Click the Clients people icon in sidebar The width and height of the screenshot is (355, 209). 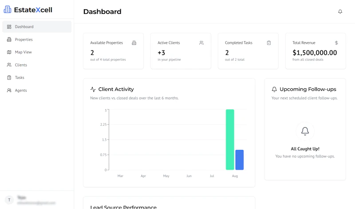point(9,65)
